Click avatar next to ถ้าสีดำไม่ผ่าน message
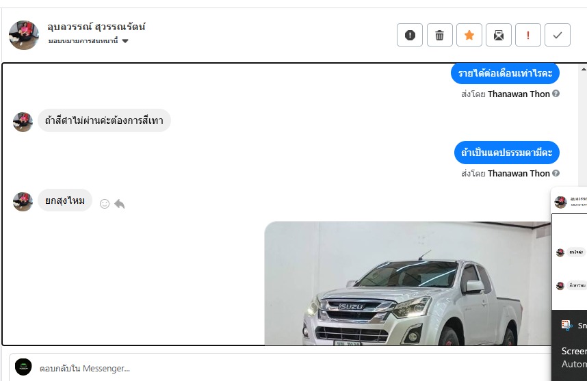587x381 pixels. pyautogui.click(x=23, y=122)
